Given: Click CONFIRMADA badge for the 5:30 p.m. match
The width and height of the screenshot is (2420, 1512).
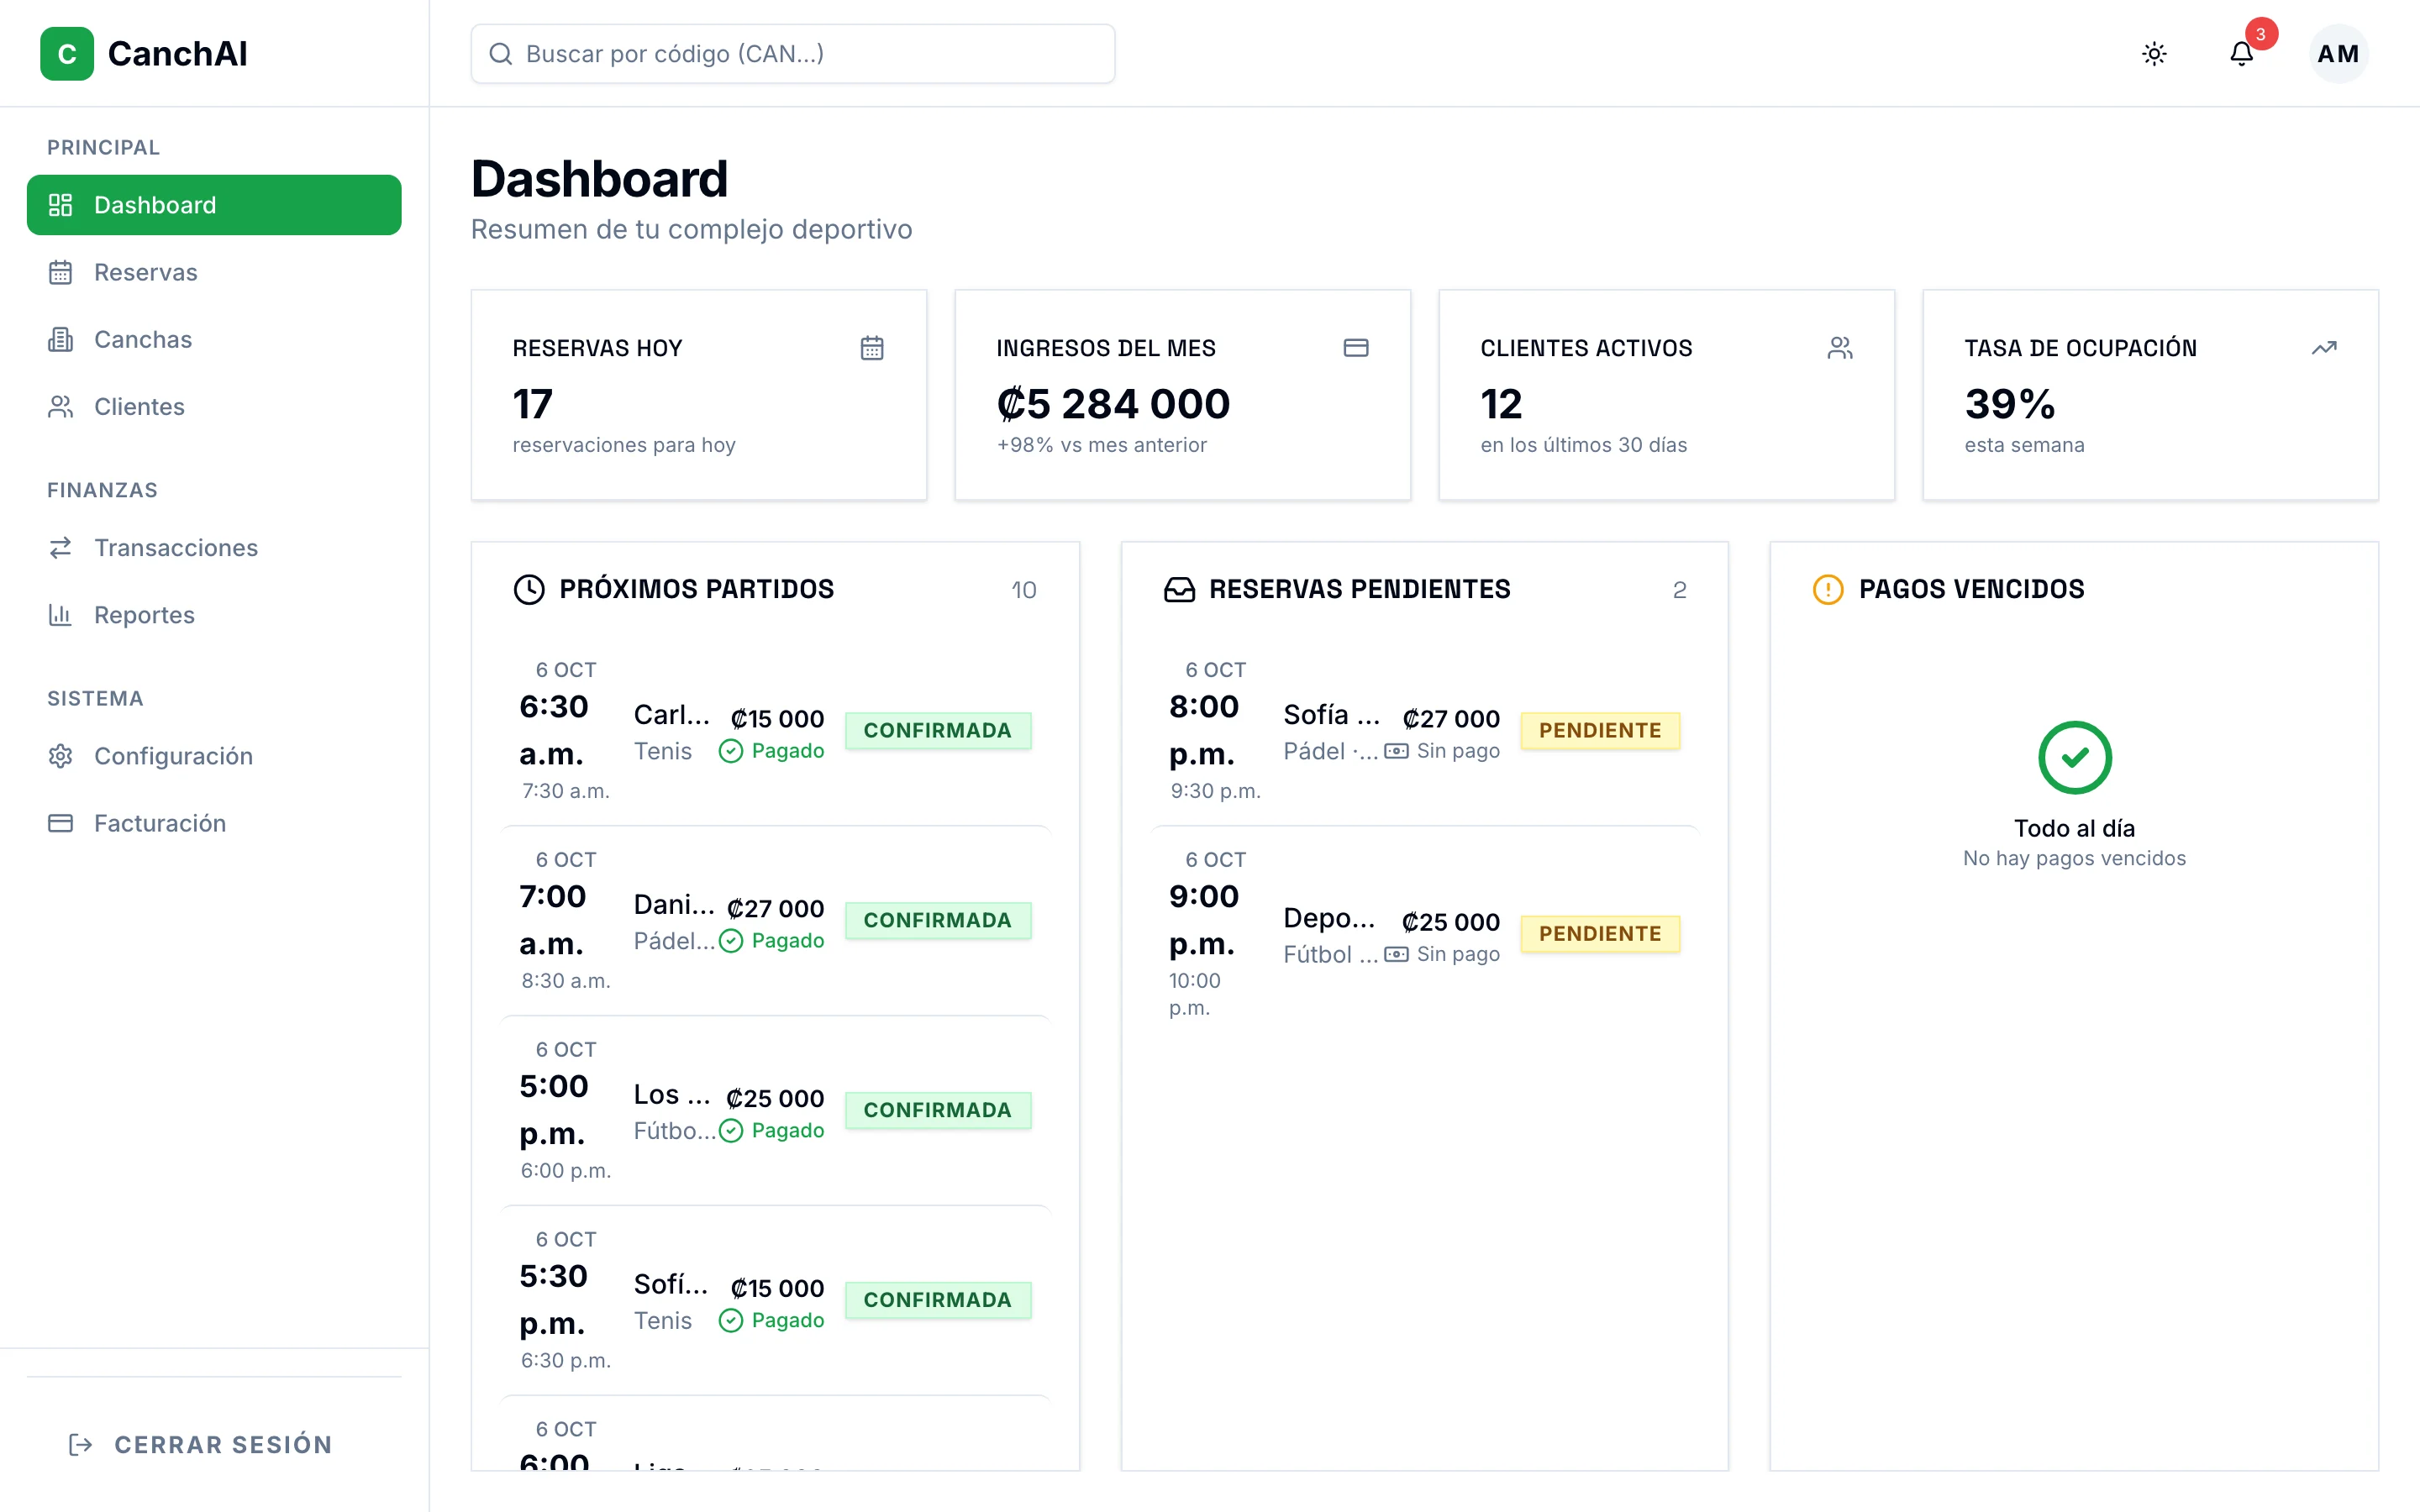Looking at the screenshot, I should point(937,1300).
